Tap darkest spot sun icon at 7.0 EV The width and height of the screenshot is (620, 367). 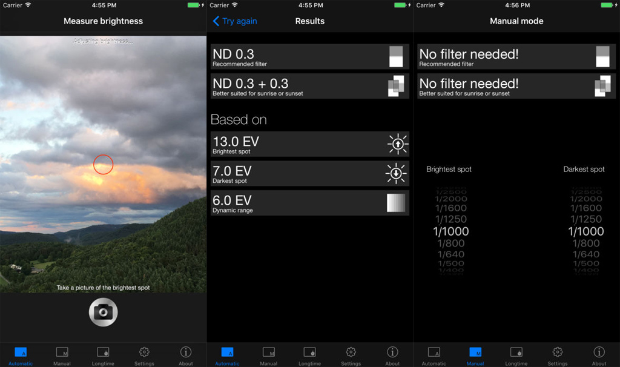396,174
